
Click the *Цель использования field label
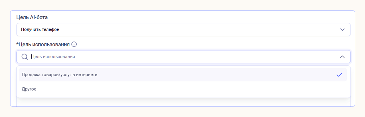coord(43,45)
